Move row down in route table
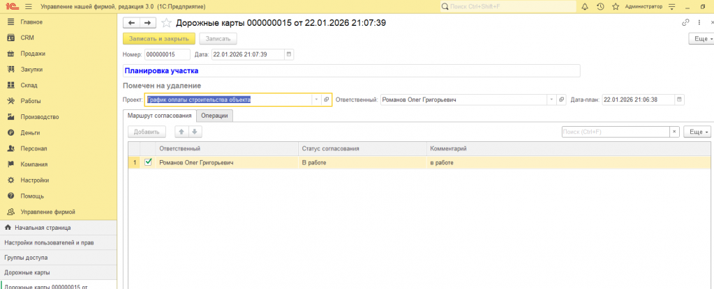 click(195, 132)
